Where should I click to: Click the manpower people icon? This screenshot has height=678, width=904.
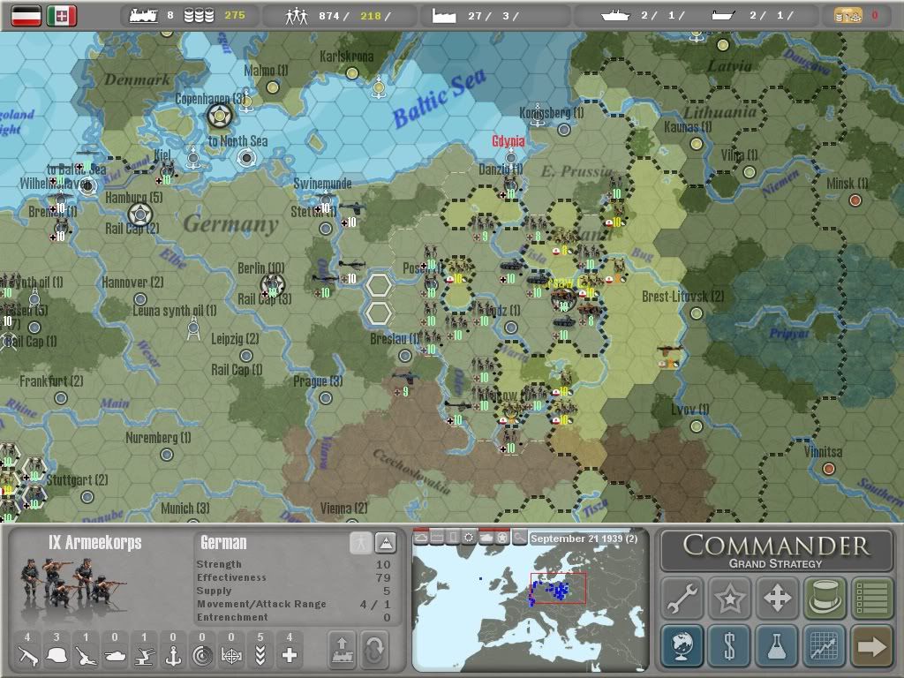(297, 16)
